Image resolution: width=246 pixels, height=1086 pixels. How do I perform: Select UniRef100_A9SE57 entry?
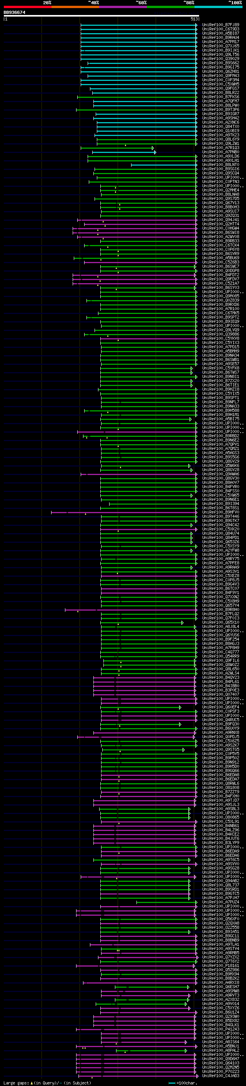pos(221,364)
